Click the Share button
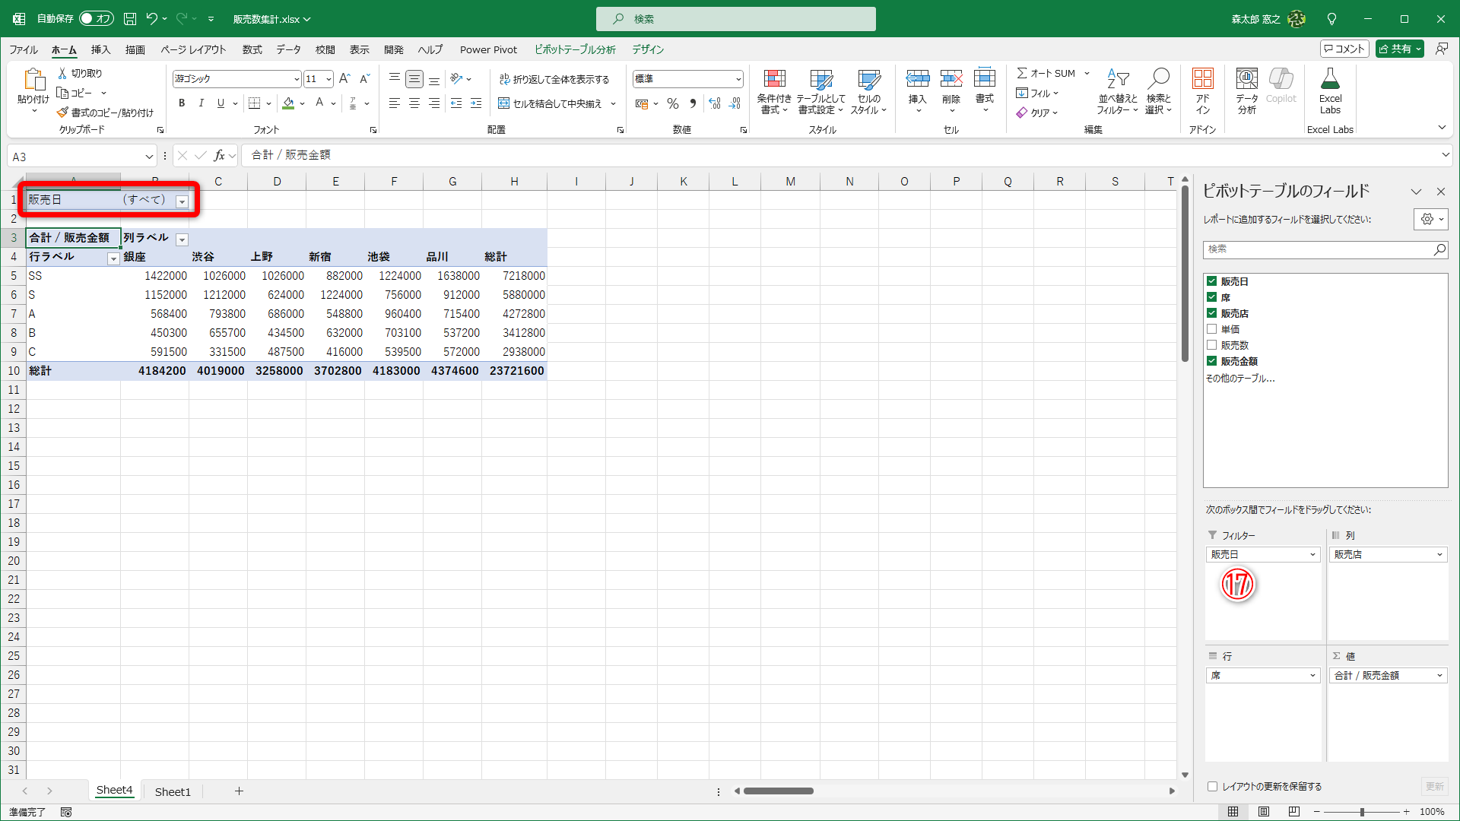Image resolution: width=1460 pixels, height=821 pixels. pos(1395,49)
